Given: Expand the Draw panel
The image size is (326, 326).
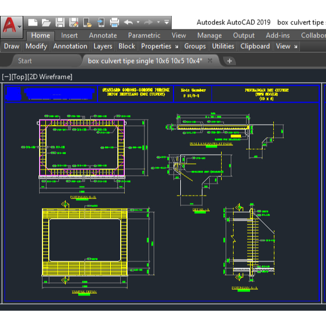Looking at the screenshot, I should (12, 46).
